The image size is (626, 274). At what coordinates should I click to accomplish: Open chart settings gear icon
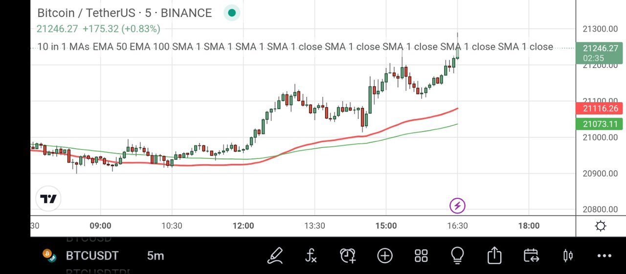click(x=601, y=226)
